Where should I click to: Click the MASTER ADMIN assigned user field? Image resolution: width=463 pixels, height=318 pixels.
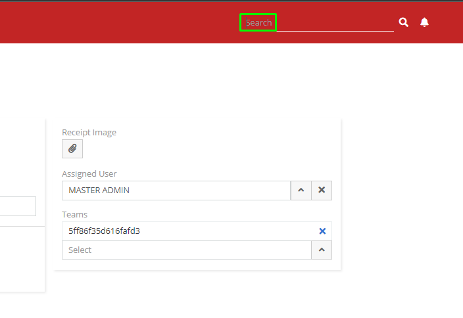(x=176, y=190)
